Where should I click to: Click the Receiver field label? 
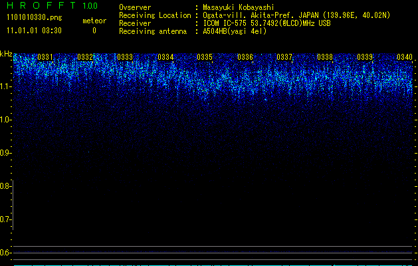click(135, 23)
